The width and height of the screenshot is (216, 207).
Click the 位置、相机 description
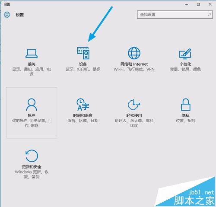pos(185,121)
